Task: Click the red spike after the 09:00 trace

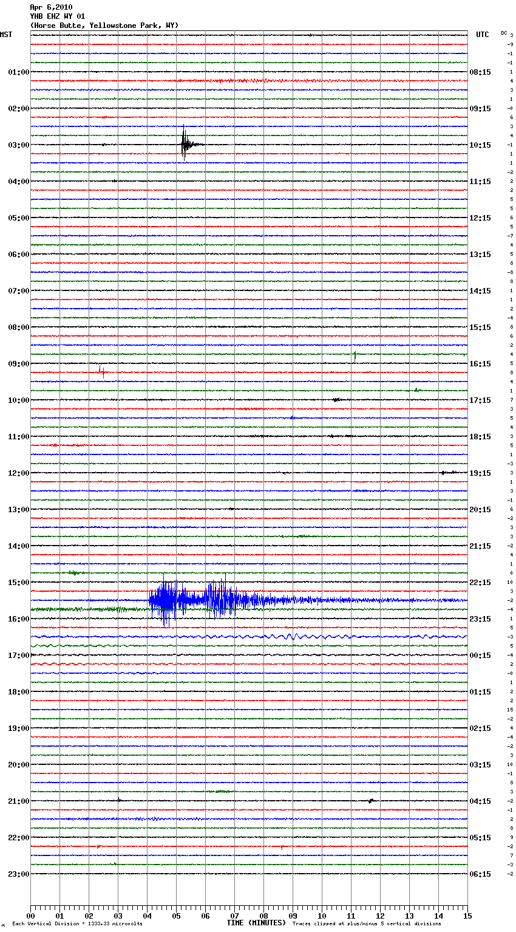Action: (102, 371)
